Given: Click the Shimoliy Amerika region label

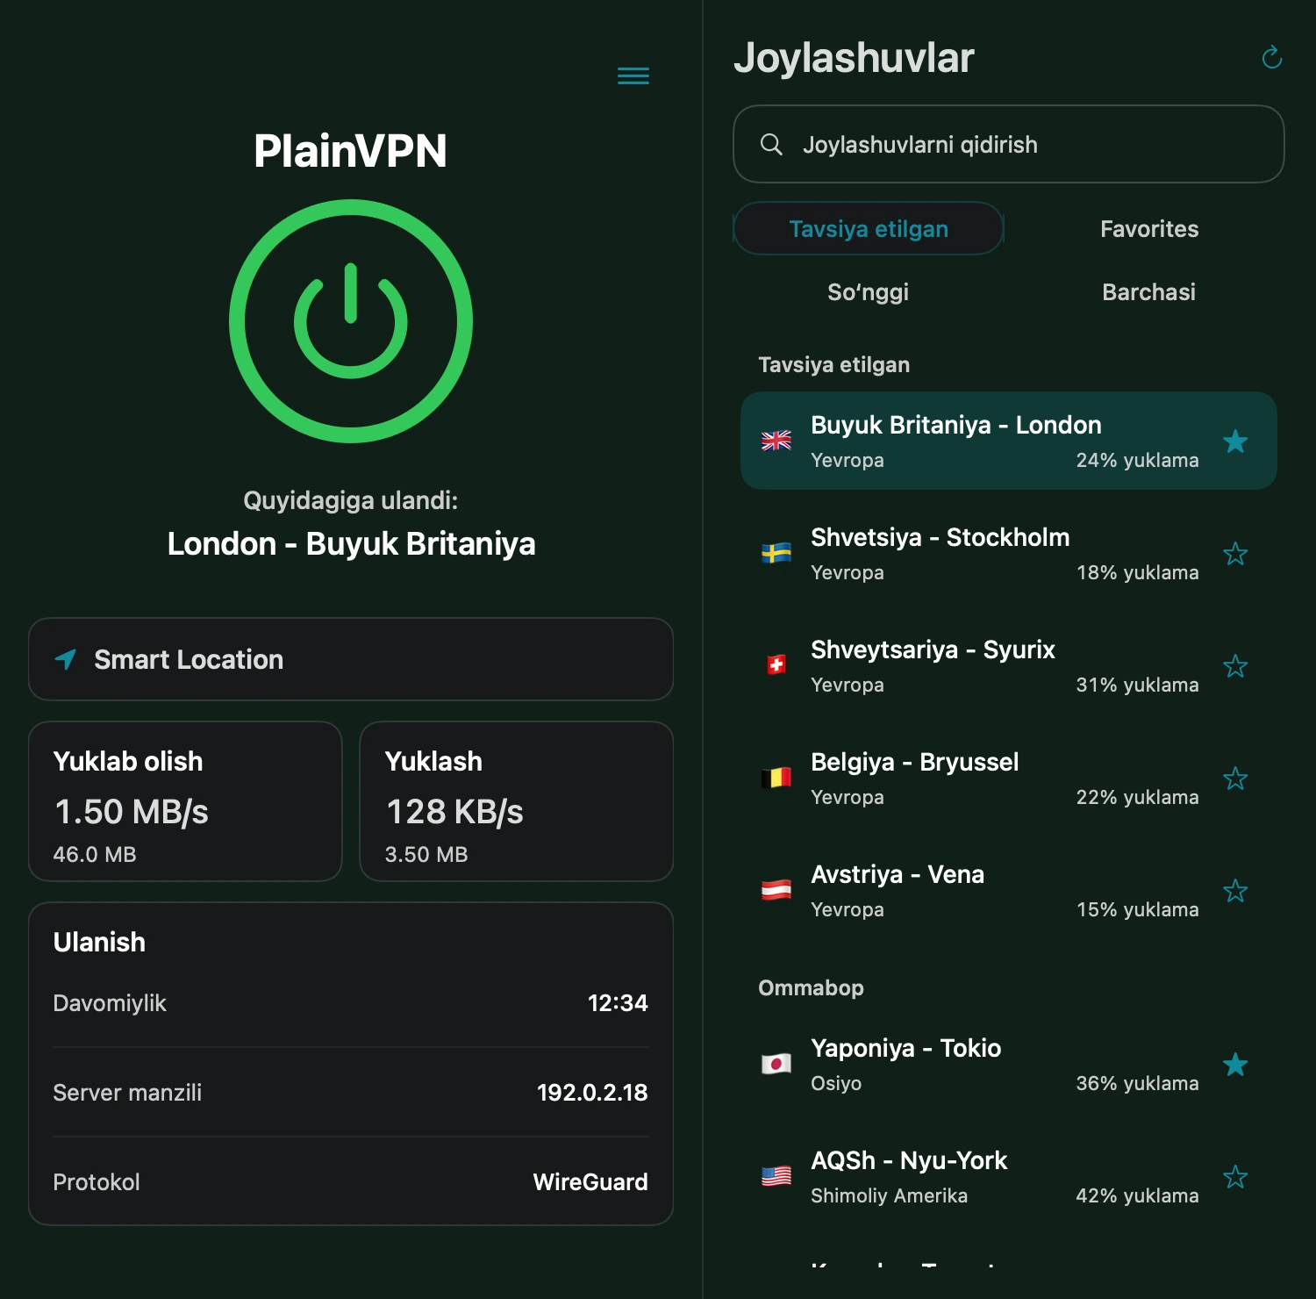Looking at the screenshot, I should pos(889,1195).
